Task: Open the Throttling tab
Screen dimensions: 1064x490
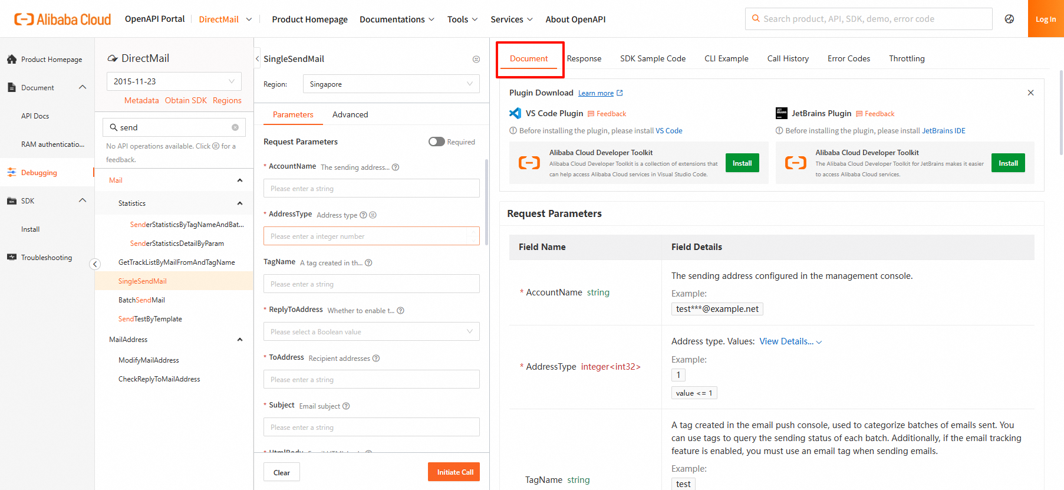Action: click(x=907, y=58)
